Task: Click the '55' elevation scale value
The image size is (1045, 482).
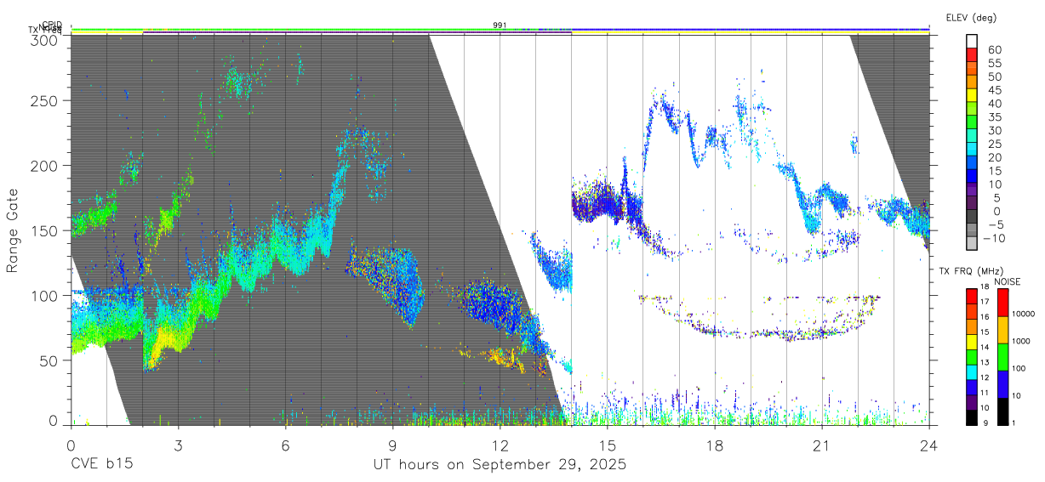Action: [x=994, y=64]
